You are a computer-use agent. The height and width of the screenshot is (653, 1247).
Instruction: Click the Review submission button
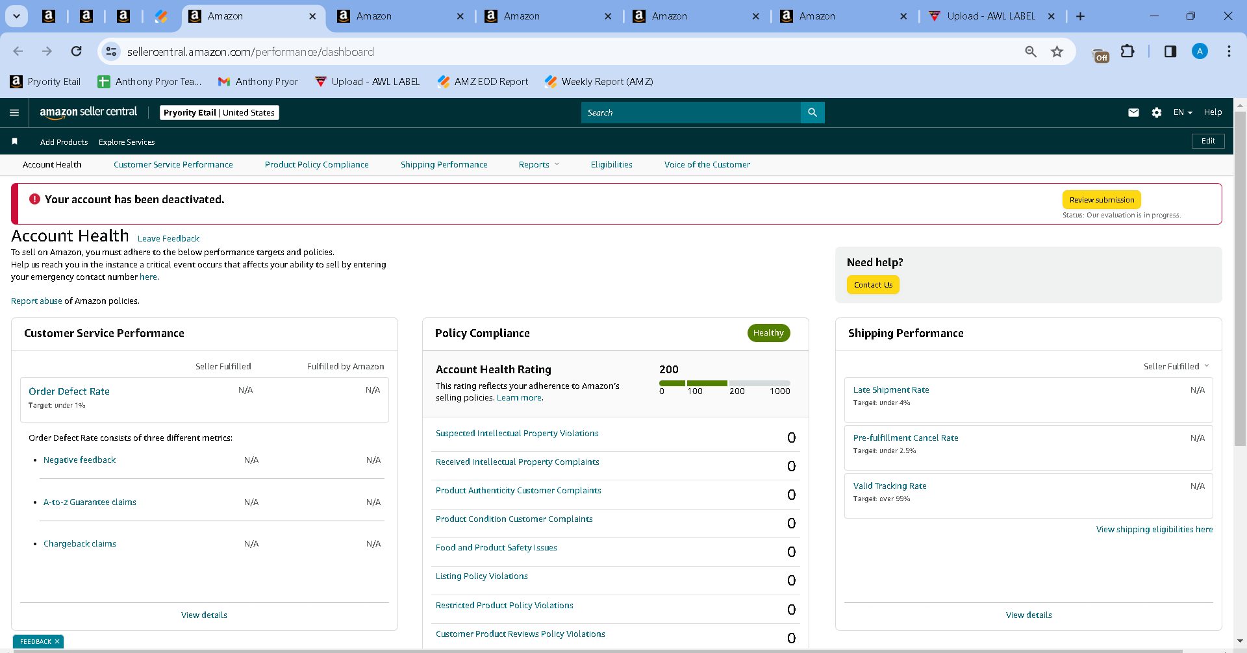pyautogui.click(x=1102, y=200)
